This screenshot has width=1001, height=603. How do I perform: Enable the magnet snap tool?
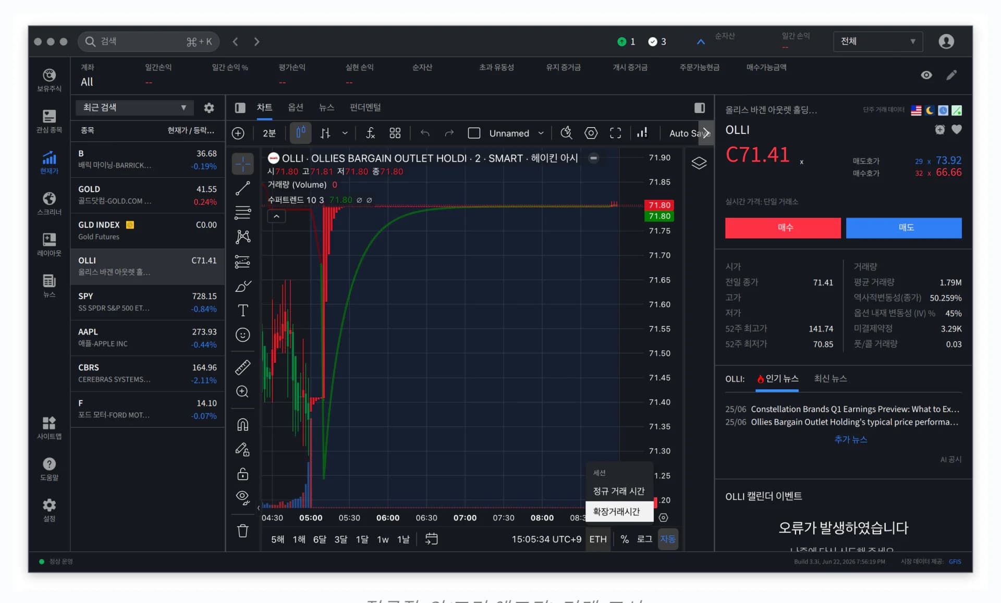pos(243,425)
